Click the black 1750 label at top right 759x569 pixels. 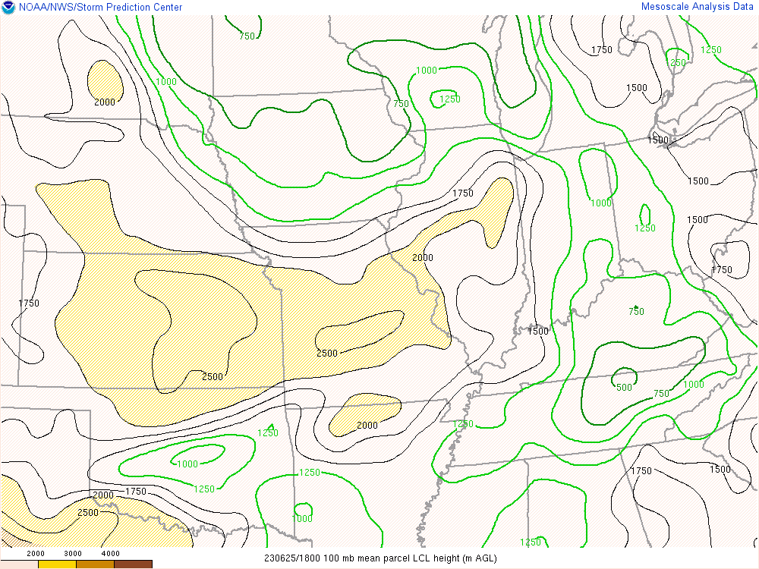pyautogui.click(x=601, y=50)
